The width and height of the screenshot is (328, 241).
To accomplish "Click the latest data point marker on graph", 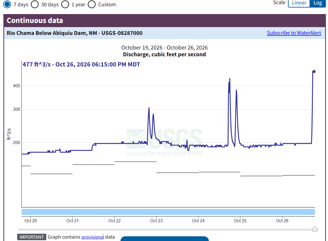I will 314,71.
